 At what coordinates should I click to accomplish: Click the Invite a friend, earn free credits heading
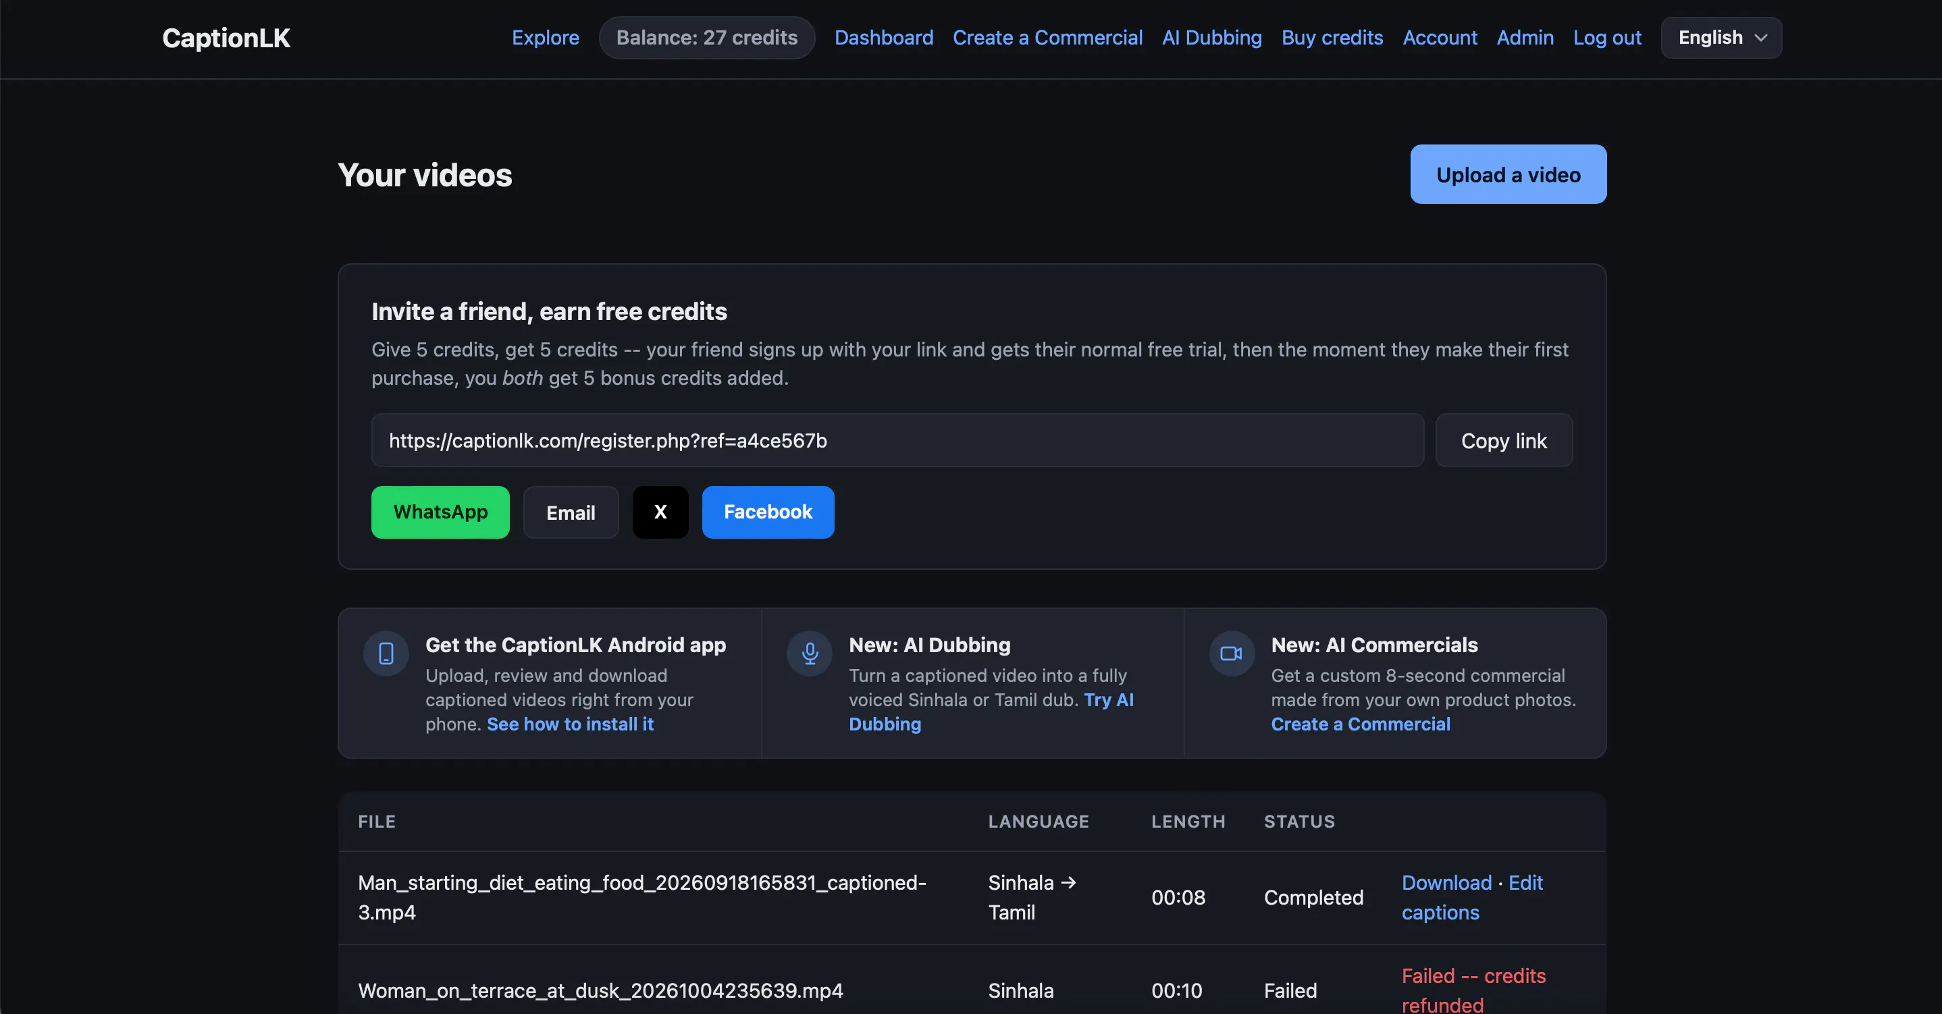(x=549, y=311)
